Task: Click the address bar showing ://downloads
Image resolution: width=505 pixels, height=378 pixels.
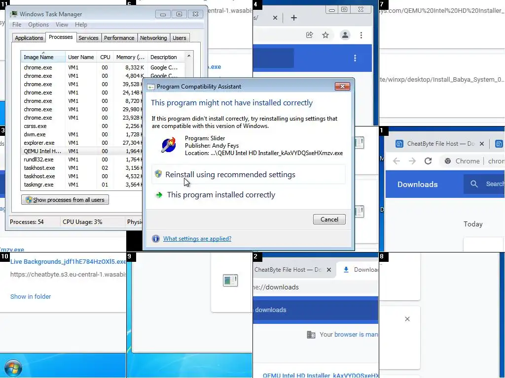Action: coord(316,287)
